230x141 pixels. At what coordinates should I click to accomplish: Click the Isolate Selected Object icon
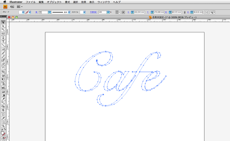click(x=206, y=12)
